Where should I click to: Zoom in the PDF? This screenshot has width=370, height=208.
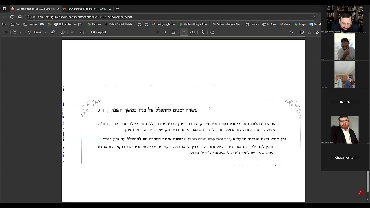[x=165, y=32]
